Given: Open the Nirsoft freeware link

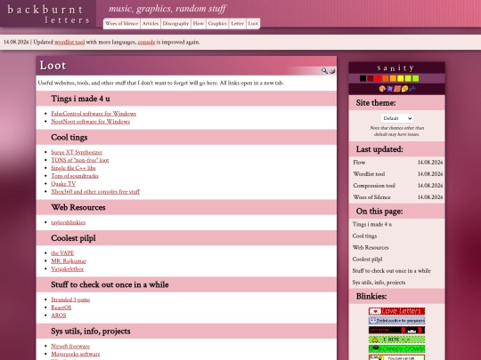Looking at the screenshot, I should [x=70, y=347].
